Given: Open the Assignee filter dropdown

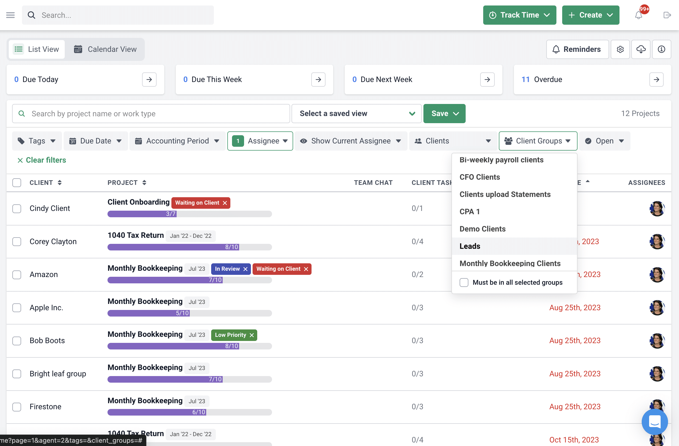Looking at the screenshot, I should 260,141.
